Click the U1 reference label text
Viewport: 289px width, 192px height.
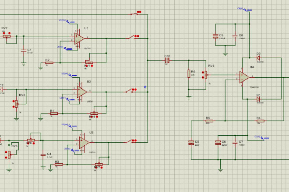click(86, 28)
